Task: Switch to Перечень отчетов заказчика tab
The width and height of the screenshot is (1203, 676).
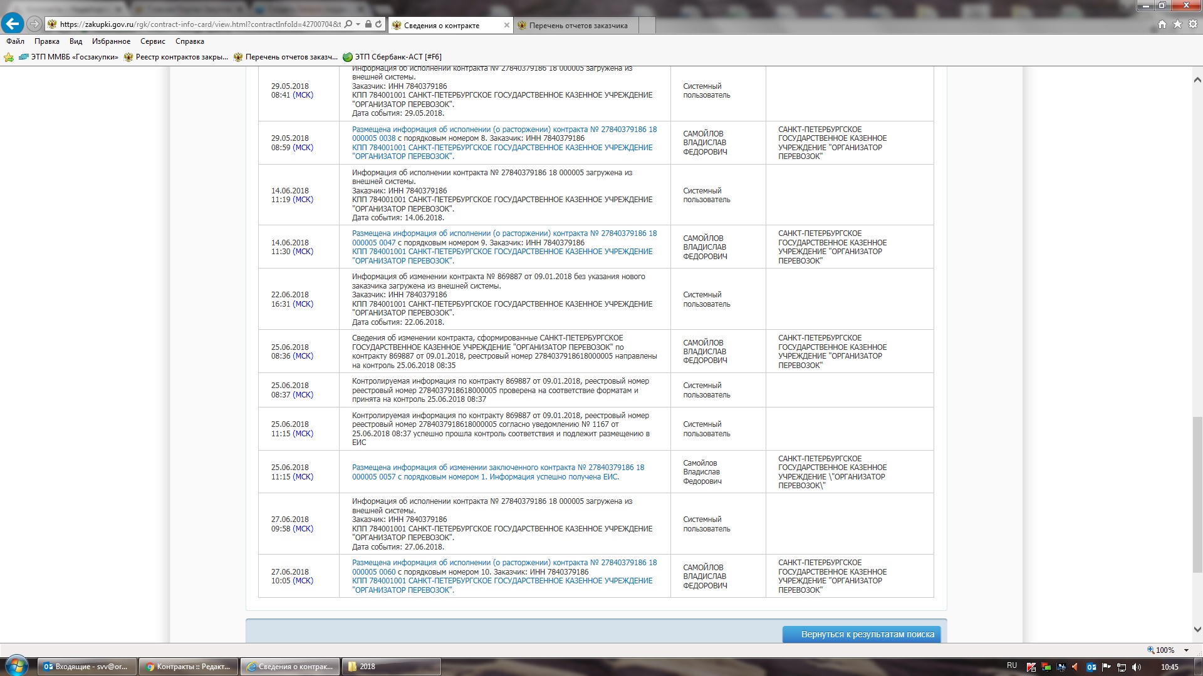Action: pos(576,26)
